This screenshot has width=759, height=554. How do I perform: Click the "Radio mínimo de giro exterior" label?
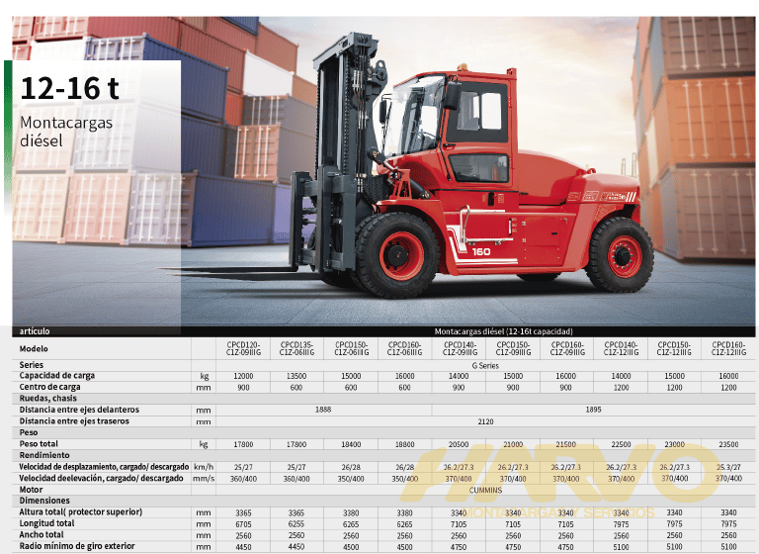pyautogui.click(x=77, y=546)
